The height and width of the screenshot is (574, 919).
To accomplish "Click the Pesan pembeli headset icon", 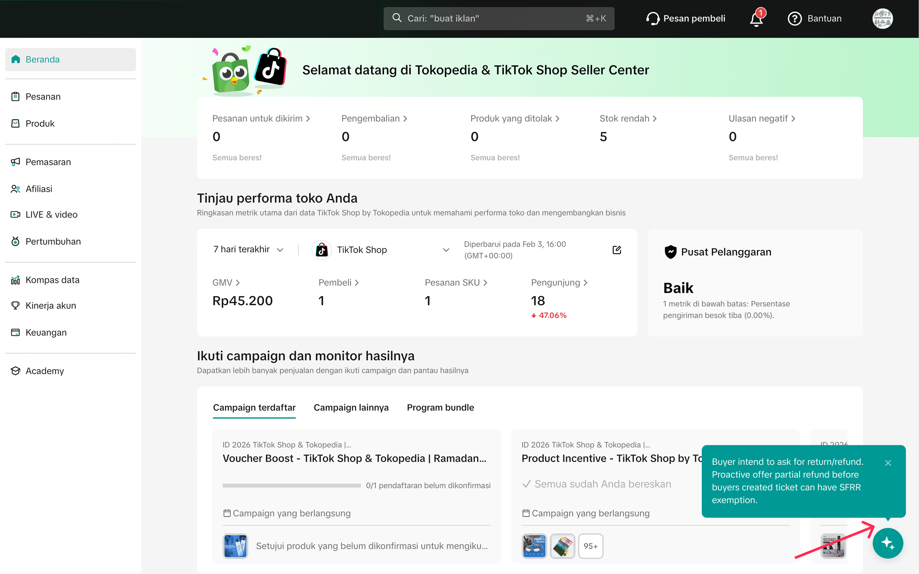I will pyautogui.click(x=653, y=18).
